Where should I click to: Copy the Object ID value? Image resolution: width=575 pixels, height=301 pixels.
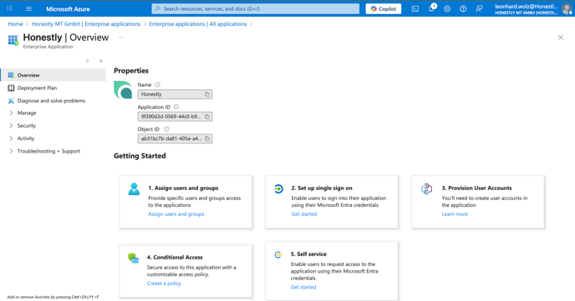[207, 139]
